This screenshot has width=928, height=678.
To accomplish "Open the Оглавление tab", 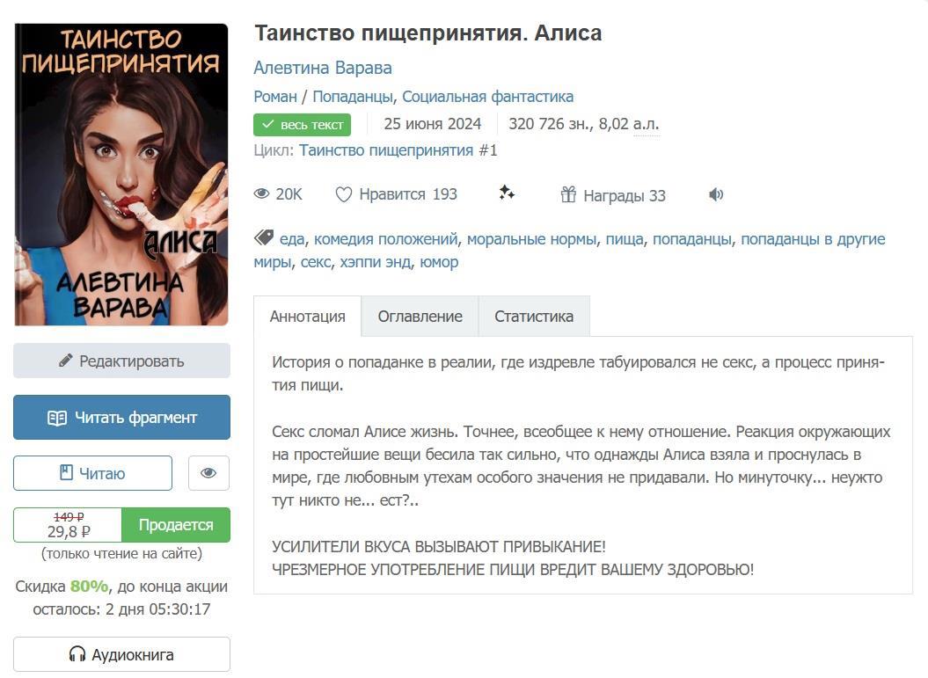I will coord(420,317).
